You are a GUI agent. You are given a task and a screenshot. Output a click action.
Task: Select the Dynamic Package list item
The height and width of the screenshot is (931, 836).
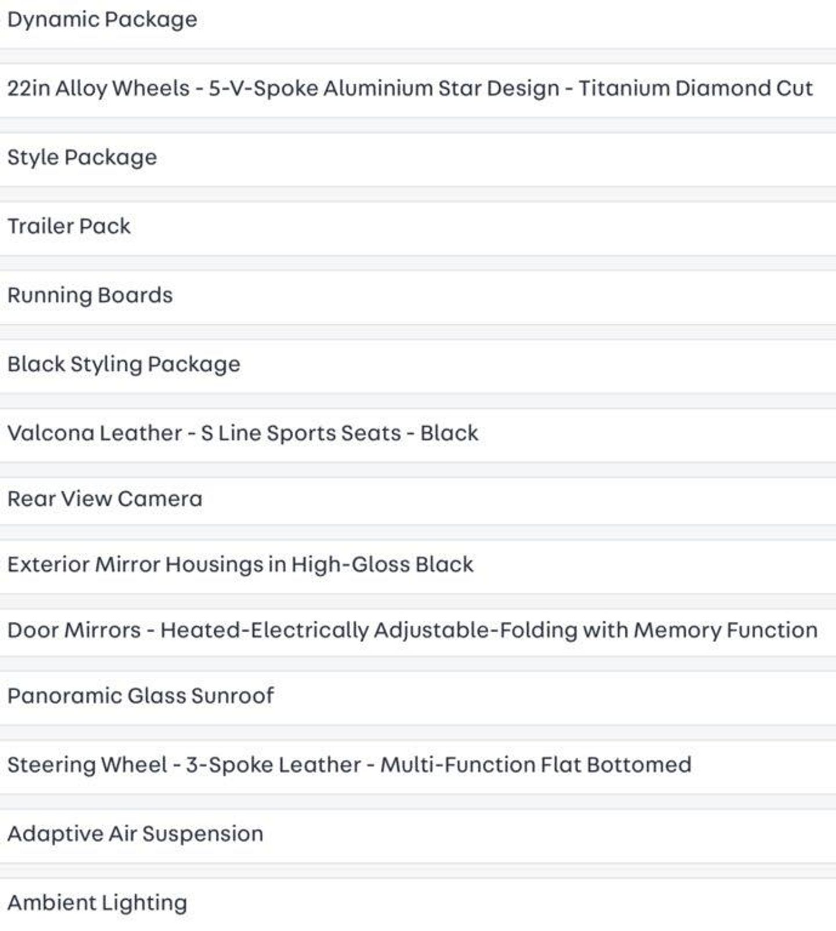(x=102, y=20)
